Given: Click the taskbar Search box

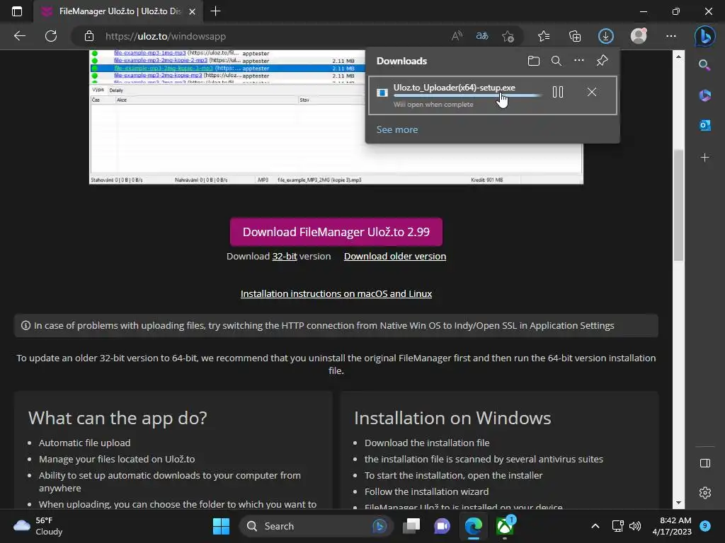Looking at the screenshot, I should 316,526.
